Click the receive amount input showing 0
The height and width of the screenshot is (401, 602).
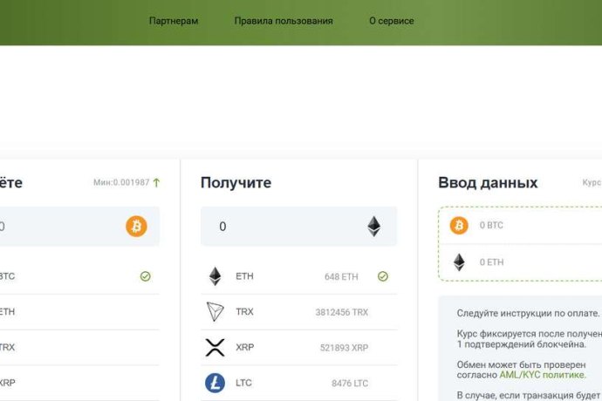coord(298,227)
